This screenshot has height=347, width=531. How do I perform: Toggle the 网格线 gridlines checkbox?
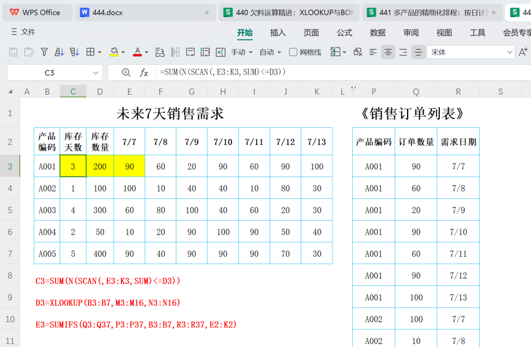pos(294,52)
